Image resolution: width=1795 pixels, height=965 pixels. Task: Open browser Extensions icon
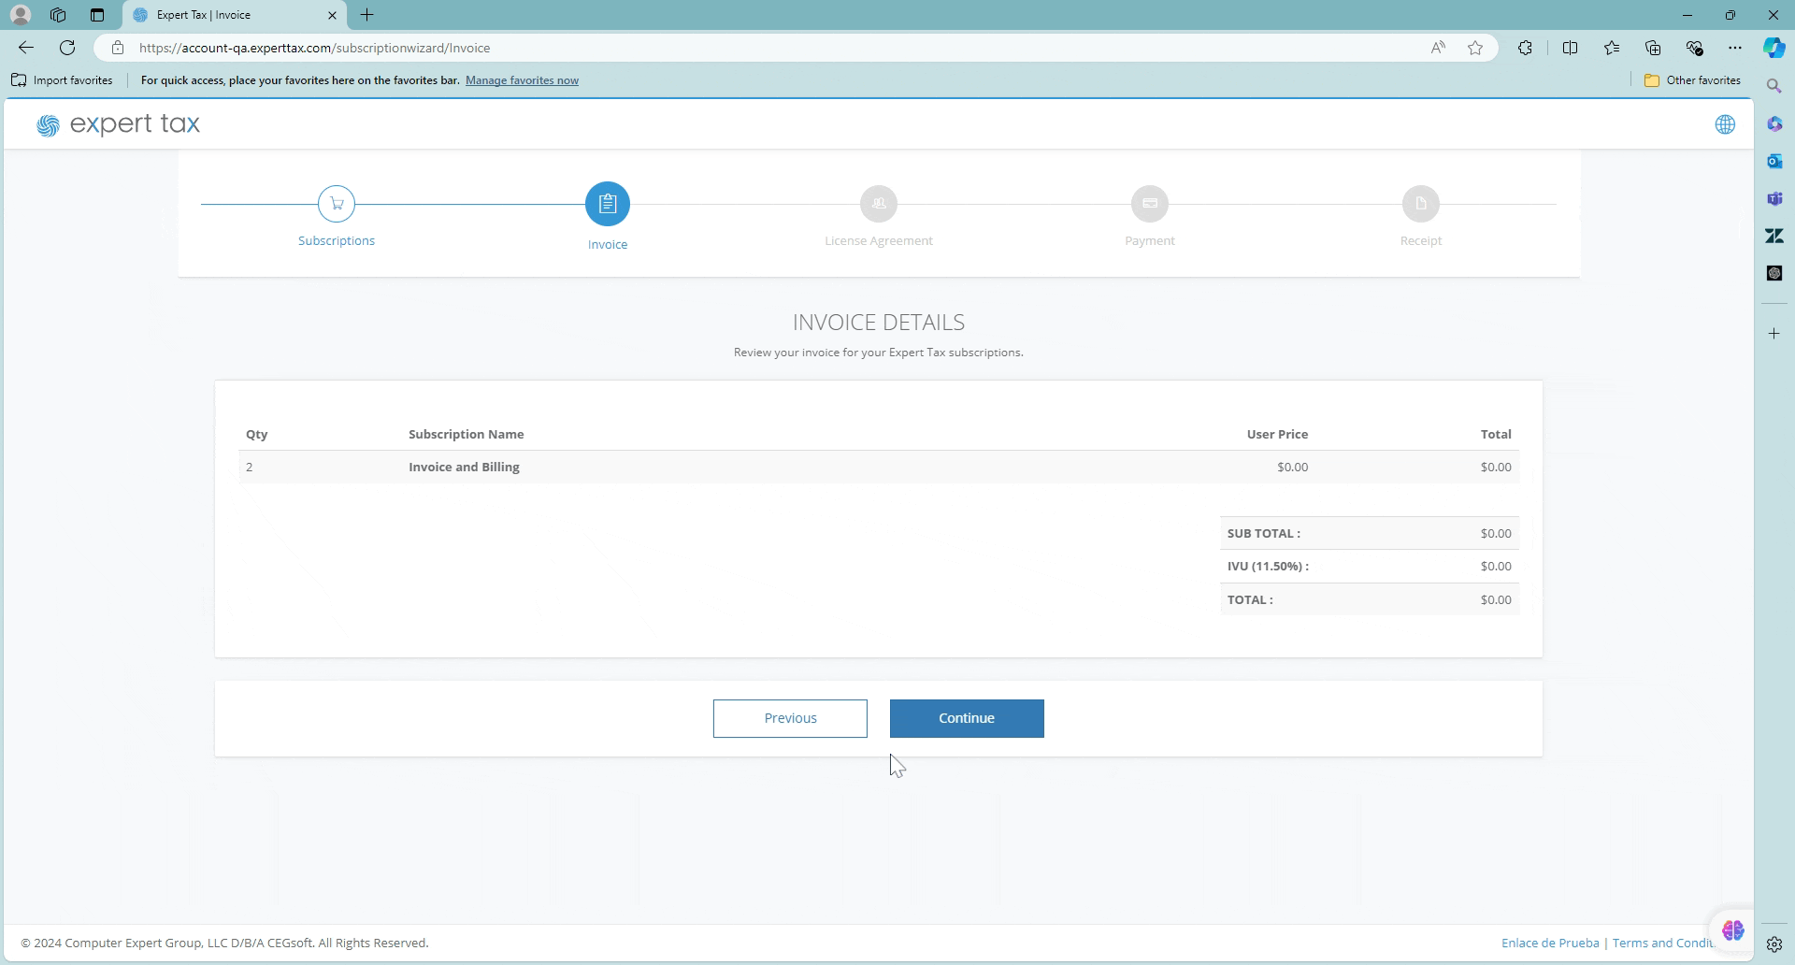click(x=1525, y=48)
